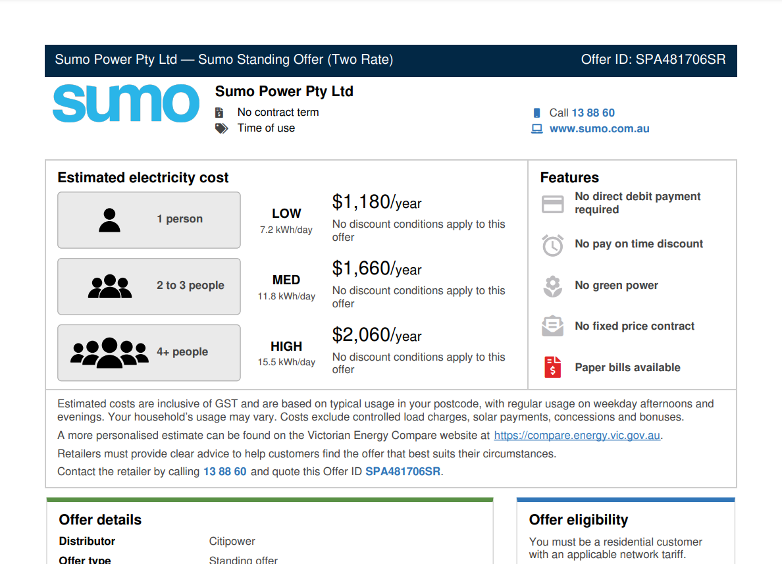Viewport: 782px width, 564px height.
Task: Click the $1,180/year estimate
Action: pyautogui.click(x=377, y=202)
